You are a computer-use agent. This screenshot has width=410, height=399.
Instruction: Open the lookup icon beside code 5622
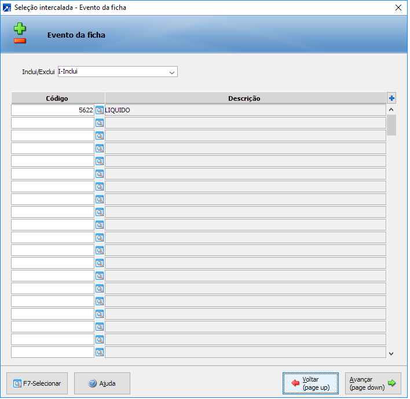tap(100, 111)
